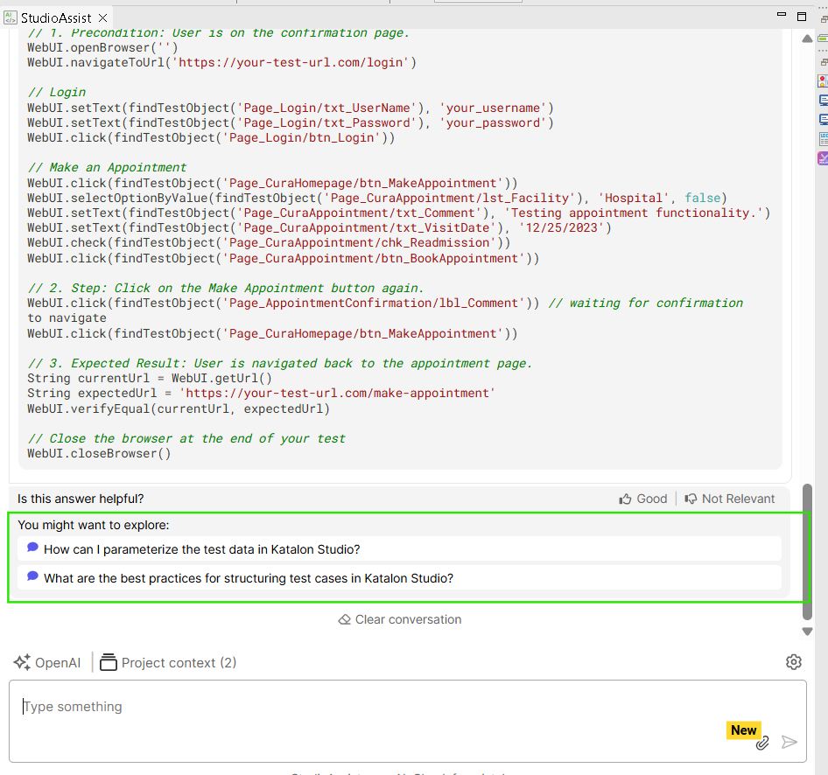Viewport: 828px width, 775px height.
Task: Click the green progress bar sidebar icon
Action: 823,38
